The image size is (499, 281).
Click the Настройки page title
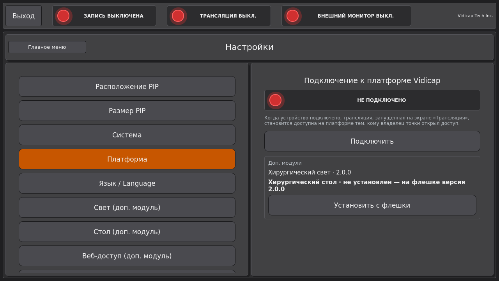click(249, 47)
